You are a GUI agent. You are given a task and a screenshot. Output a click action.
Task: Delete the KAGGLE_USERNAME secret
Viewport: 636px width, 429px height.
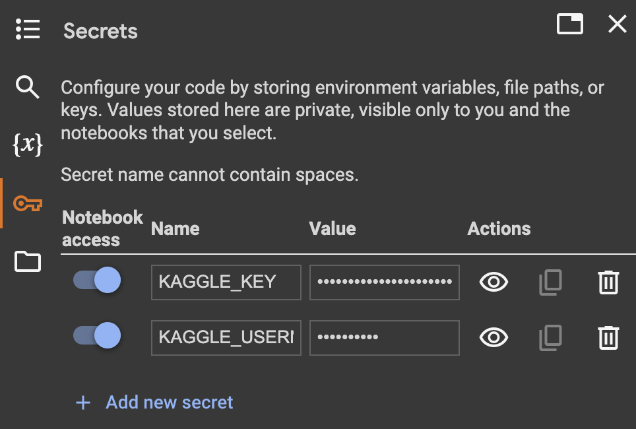608,338
